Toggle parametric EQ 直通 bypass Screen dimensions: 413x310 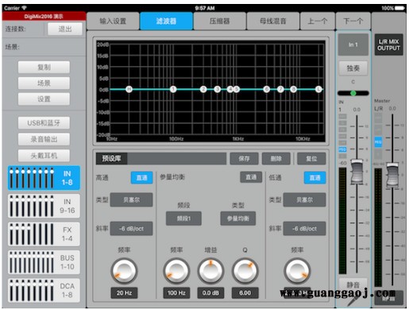[251, 177]
